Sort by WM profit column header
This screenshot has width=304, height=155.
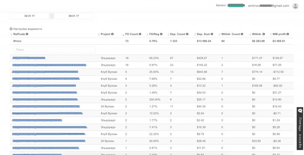(279, 34)
